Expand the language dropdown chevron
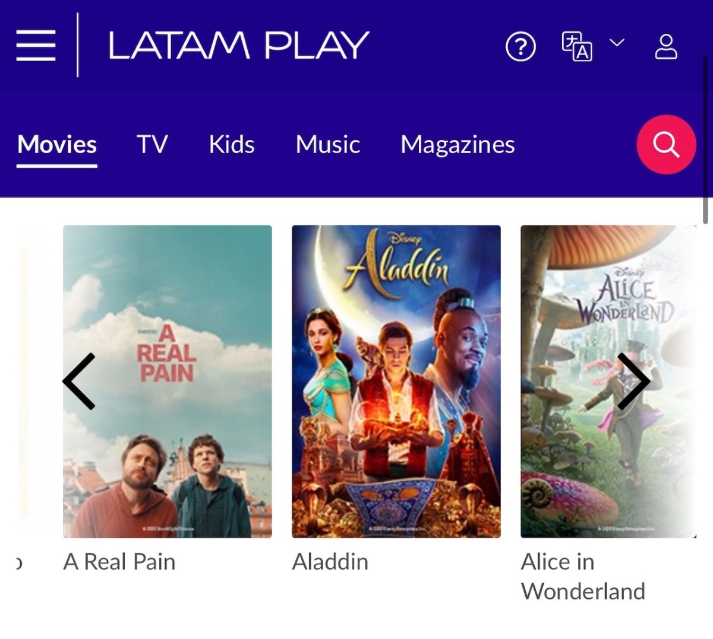 point(617,43)
